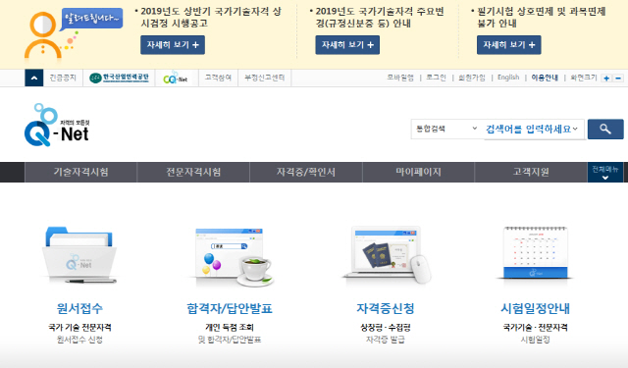The height and width of the screenshot is (368, 628).
Task: Collapse the notice banner with up arrow
Action: tap(34, 78)
